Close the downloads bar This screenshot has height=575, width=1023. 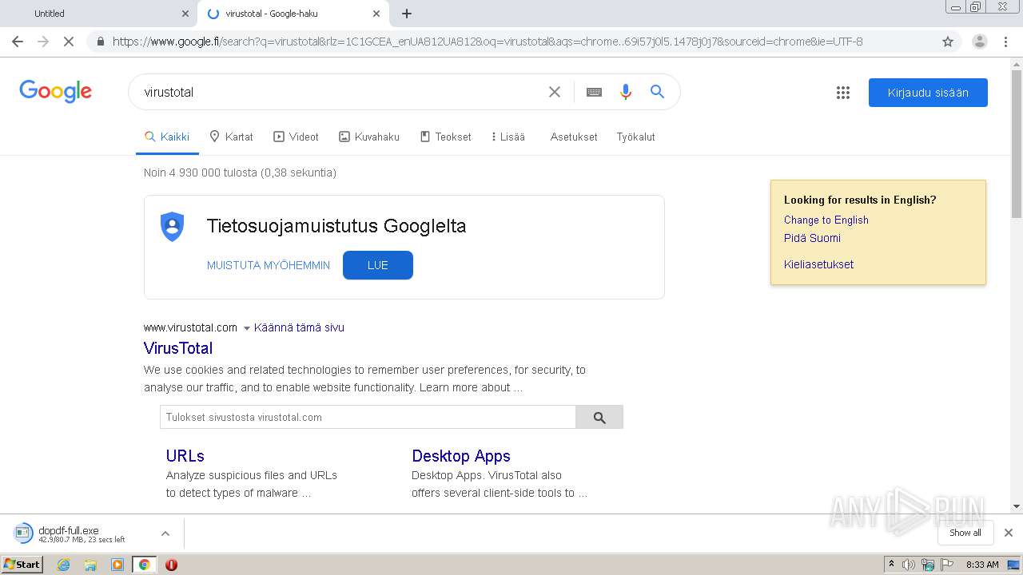[x=1009, y=533]
